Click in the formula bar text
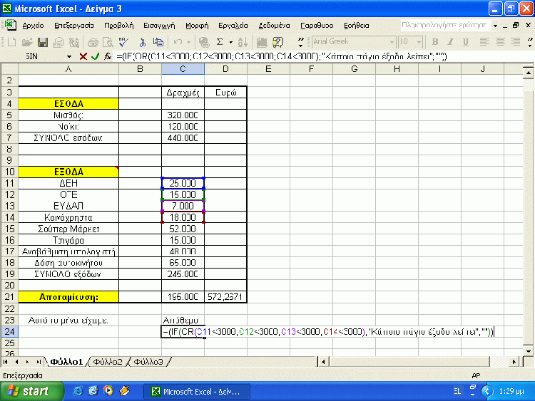The image size is (535, 401). (x=281, y=56)
